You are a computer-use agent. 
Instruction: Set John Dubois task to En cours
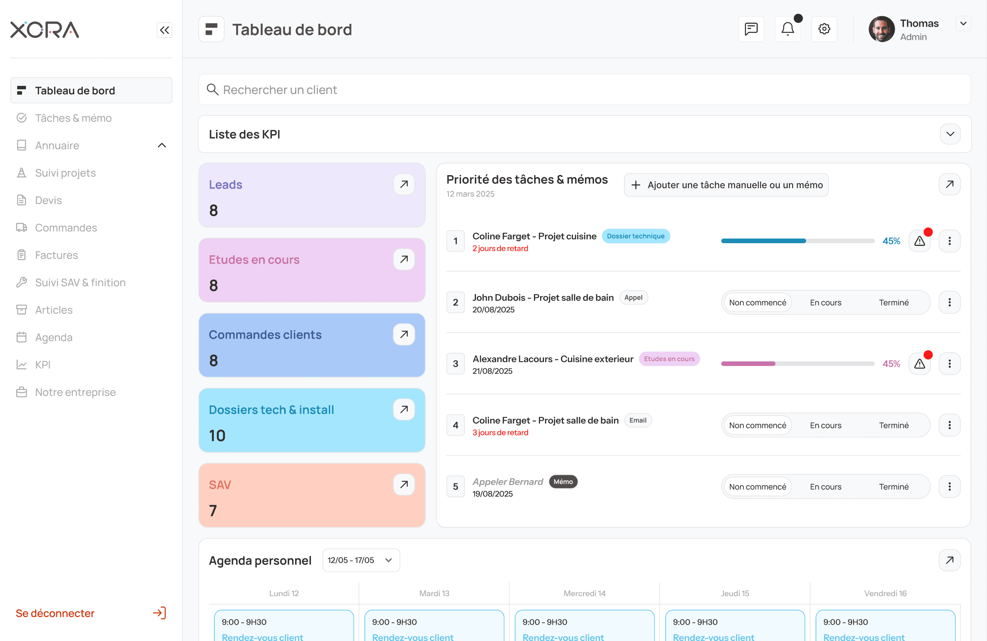(825, 303)
